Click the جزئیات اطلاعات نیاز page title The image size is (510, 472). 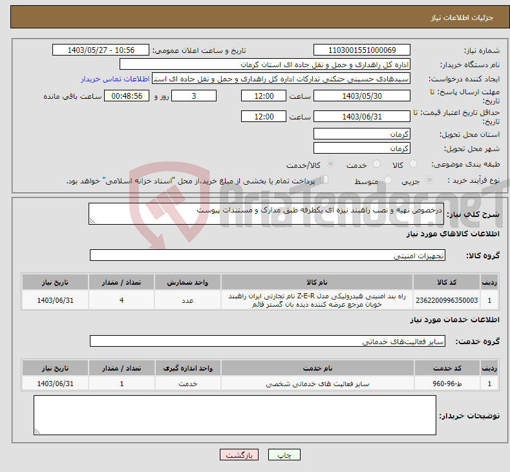pyautogui.click(x=462, y=17)
